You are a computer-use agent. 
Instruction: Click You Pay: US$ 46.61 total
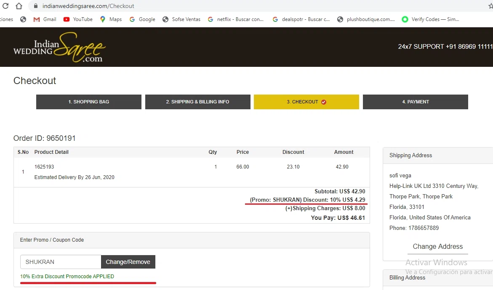click(x=338, y=218)
